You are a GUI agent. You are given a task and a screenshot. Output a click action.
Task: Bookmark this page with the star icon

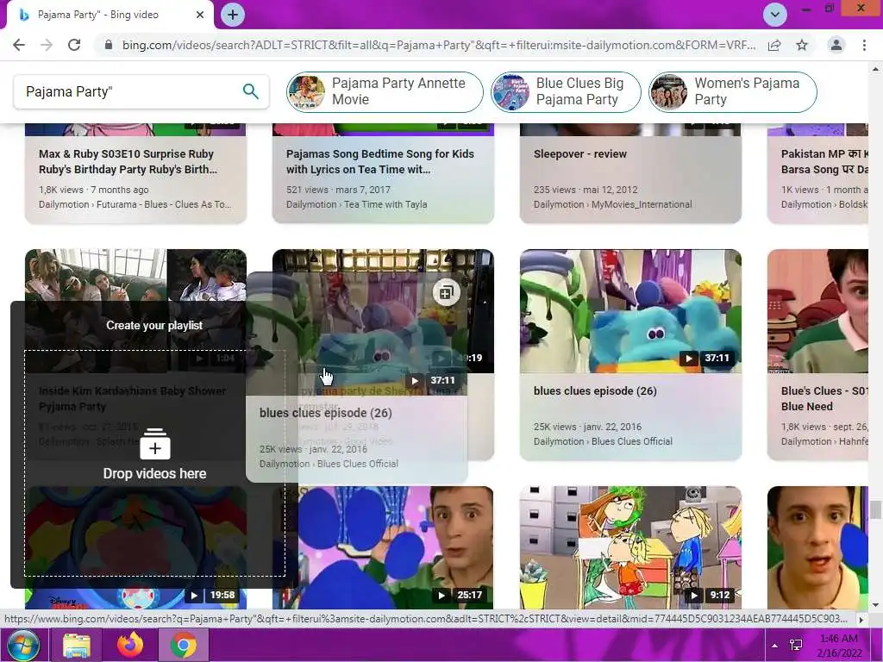802,45
